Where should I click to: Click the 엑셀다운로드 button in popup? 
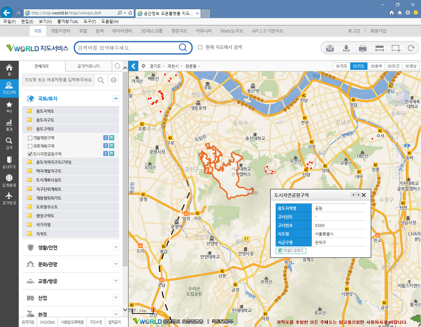point(291,251)
